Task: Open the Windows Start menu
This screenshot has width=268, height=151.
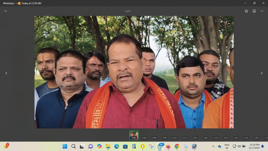Action: pos(65,146)
